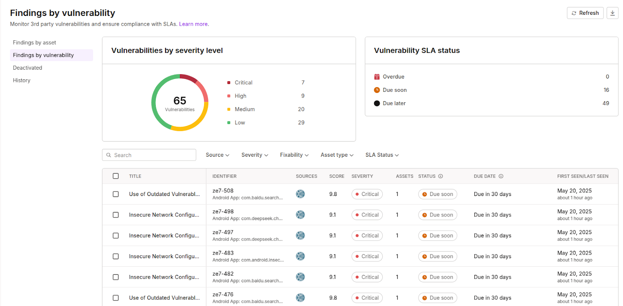Click the search magnifier icon
This screenshot has height=306, width=623.
(109, 155)
